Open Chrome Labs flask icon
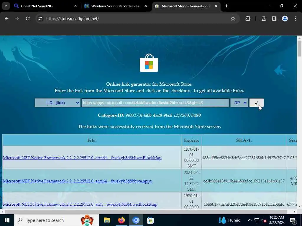Viewport: 302px width, 226px height. (x=263, y=19)
